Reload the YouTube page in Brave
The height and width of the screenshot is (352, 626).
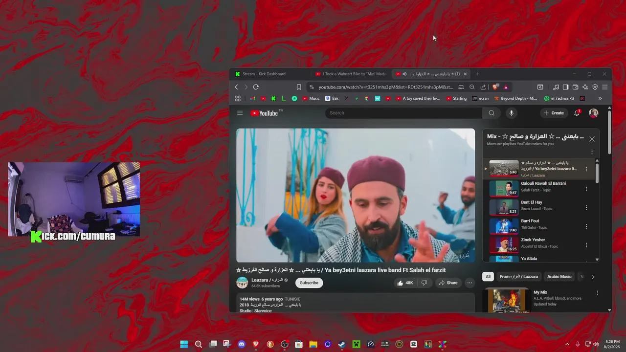pyautogui.click(x=256, y=87)
